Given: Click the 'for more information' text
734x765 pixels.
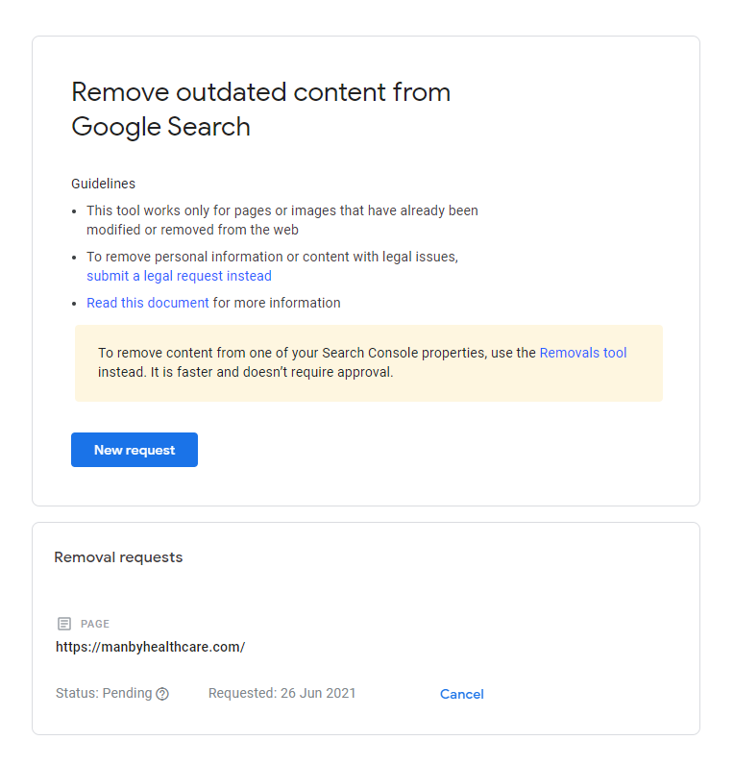Looking at the screenshot, I should pos(277,303).
